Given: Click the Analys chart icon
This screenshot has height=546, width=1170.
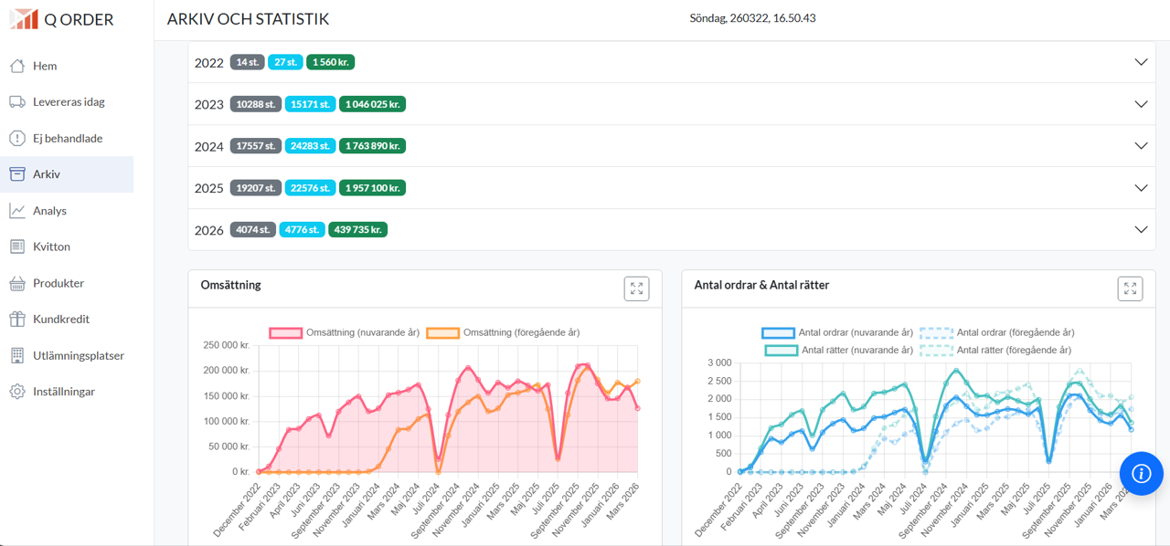Looking at the screenshot, I should [16, 211].
